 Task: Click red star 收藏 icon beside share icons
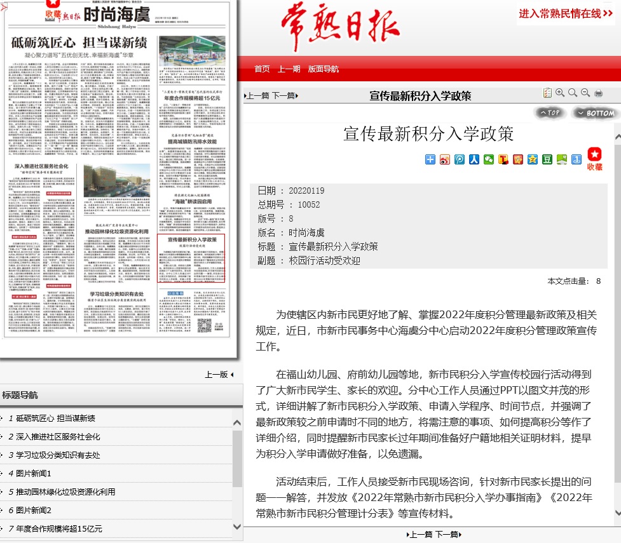point(594,159)
